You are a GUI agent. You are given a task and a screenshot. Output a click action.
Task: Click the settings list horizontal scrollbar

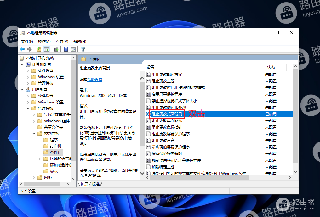tap(200, 177)
